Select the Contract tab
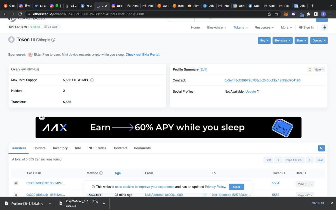336x210 pixels. pos(121,148)
